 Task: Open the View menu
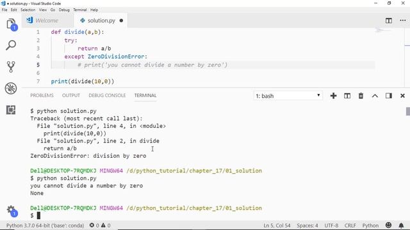[x=43, y=10]
